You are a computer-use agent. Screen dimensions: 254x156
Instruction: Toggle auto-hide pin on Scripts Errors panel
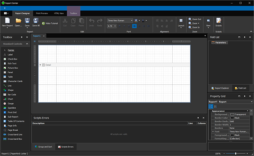198,118
